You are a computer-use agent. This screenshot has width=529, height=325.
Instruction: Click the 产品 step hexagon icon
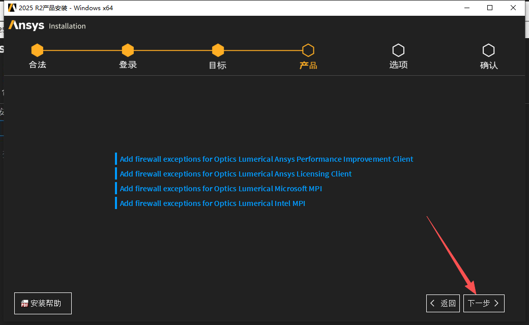pos(308,50)
